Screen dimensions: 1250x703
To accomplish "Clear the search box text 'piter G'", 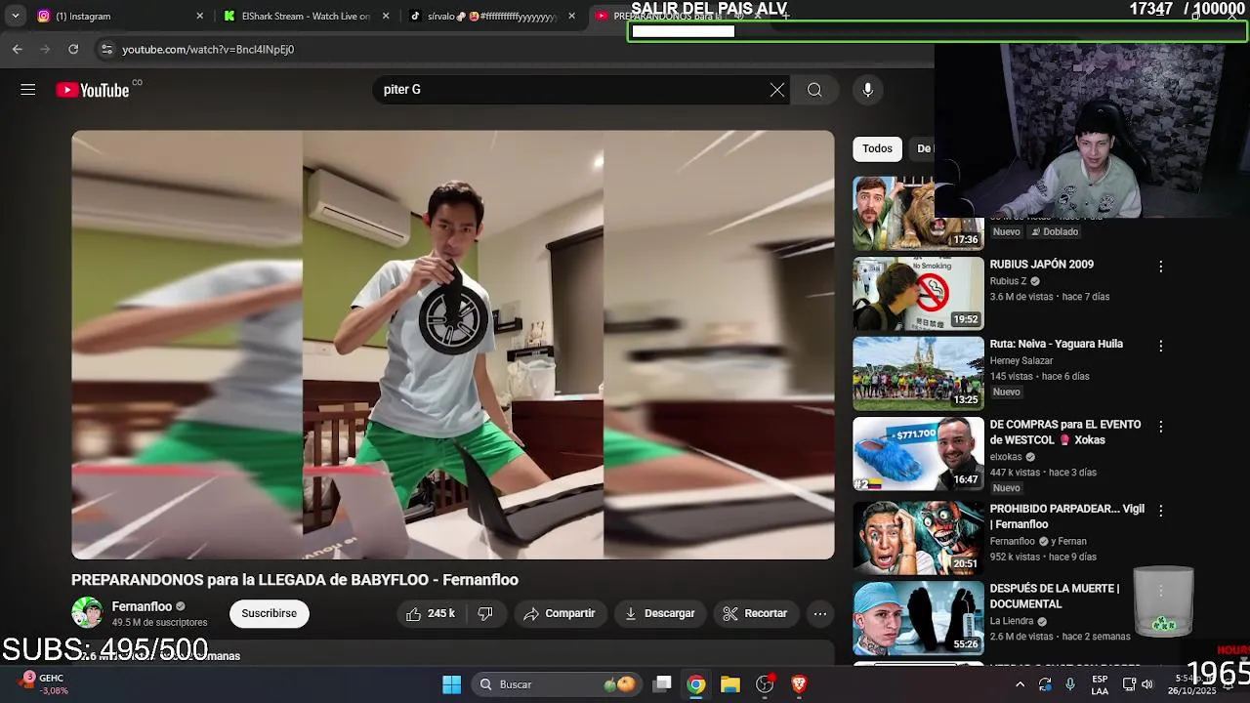I will coord(776,90).
